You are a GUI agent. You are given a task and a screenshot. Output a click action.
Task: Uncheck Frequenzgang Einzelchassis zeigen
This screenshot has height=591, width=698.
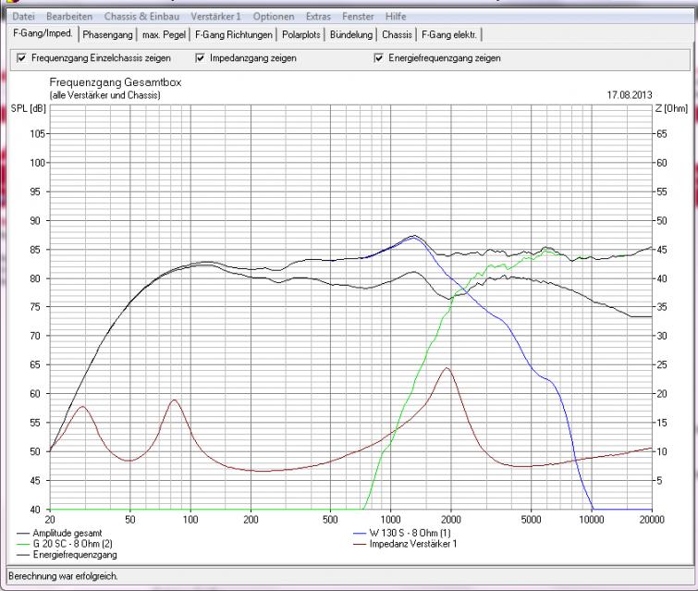point(22,58)
